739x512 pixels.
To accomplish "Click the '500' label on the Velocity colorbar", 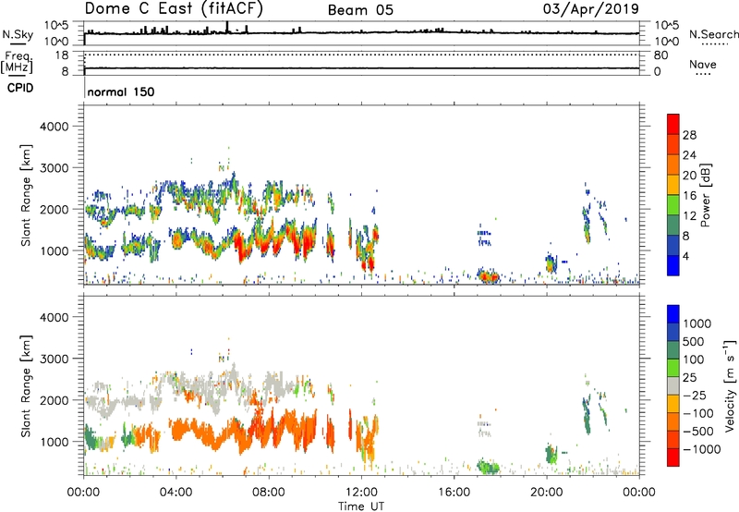I will 696,341.
